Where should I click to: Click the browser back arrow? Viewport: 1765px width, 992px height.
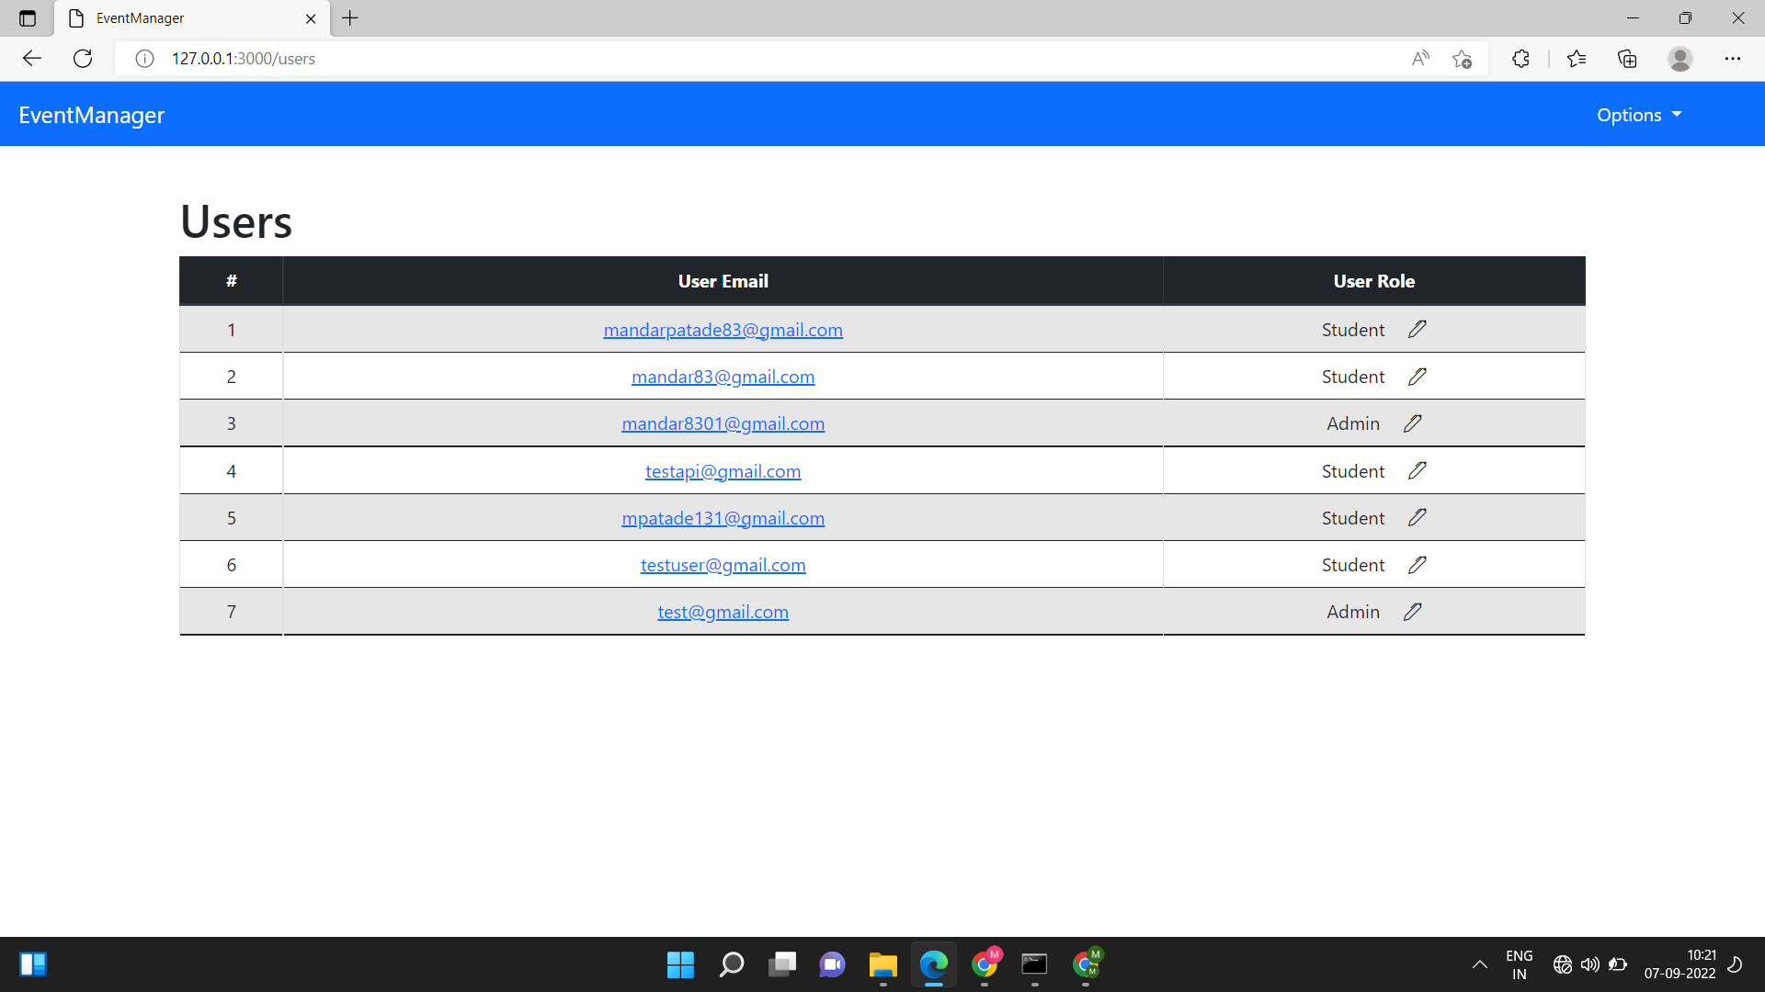pyautogui.click(x=32, y=58)
